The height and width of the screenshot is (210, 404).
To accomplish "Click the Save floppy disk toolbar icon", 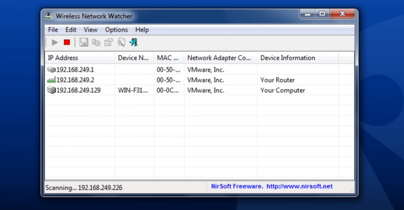I will click(83, 42).
